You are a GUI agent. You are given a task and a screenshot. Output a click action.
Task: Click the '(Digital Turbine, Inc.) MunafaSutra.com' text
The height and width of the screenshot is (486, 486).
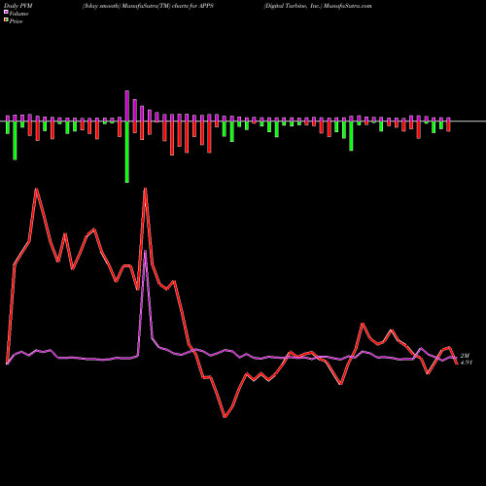pyautogui.click(x=318, y=6)
